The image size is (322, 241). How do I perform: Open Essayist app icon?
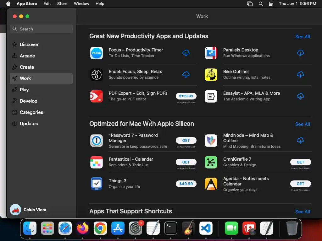point(211,96)
